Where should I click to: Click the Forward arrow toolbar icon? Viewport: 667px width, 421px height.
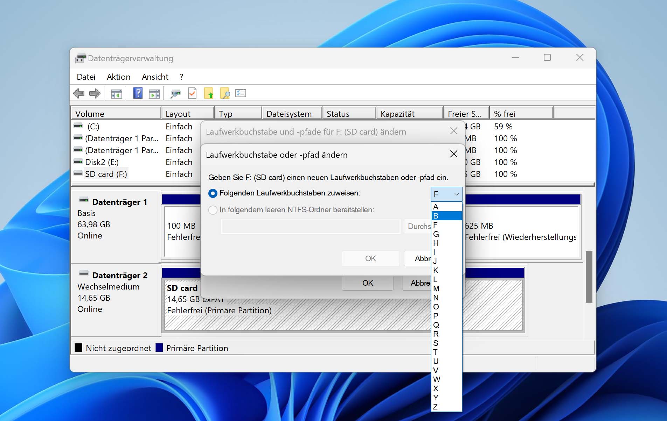pyautogui.click(x=95, y=93)
